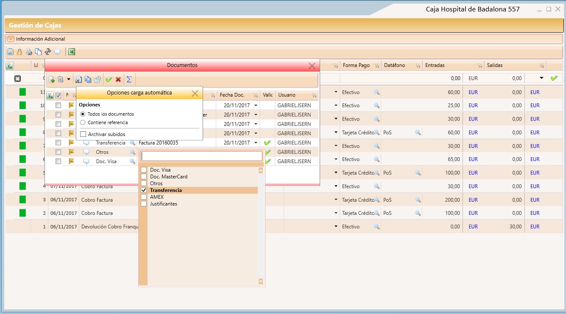The width and height of the screenshot is (566, 314).
Task: Clear filters icon in the main grid header
Action: point(9,66)
